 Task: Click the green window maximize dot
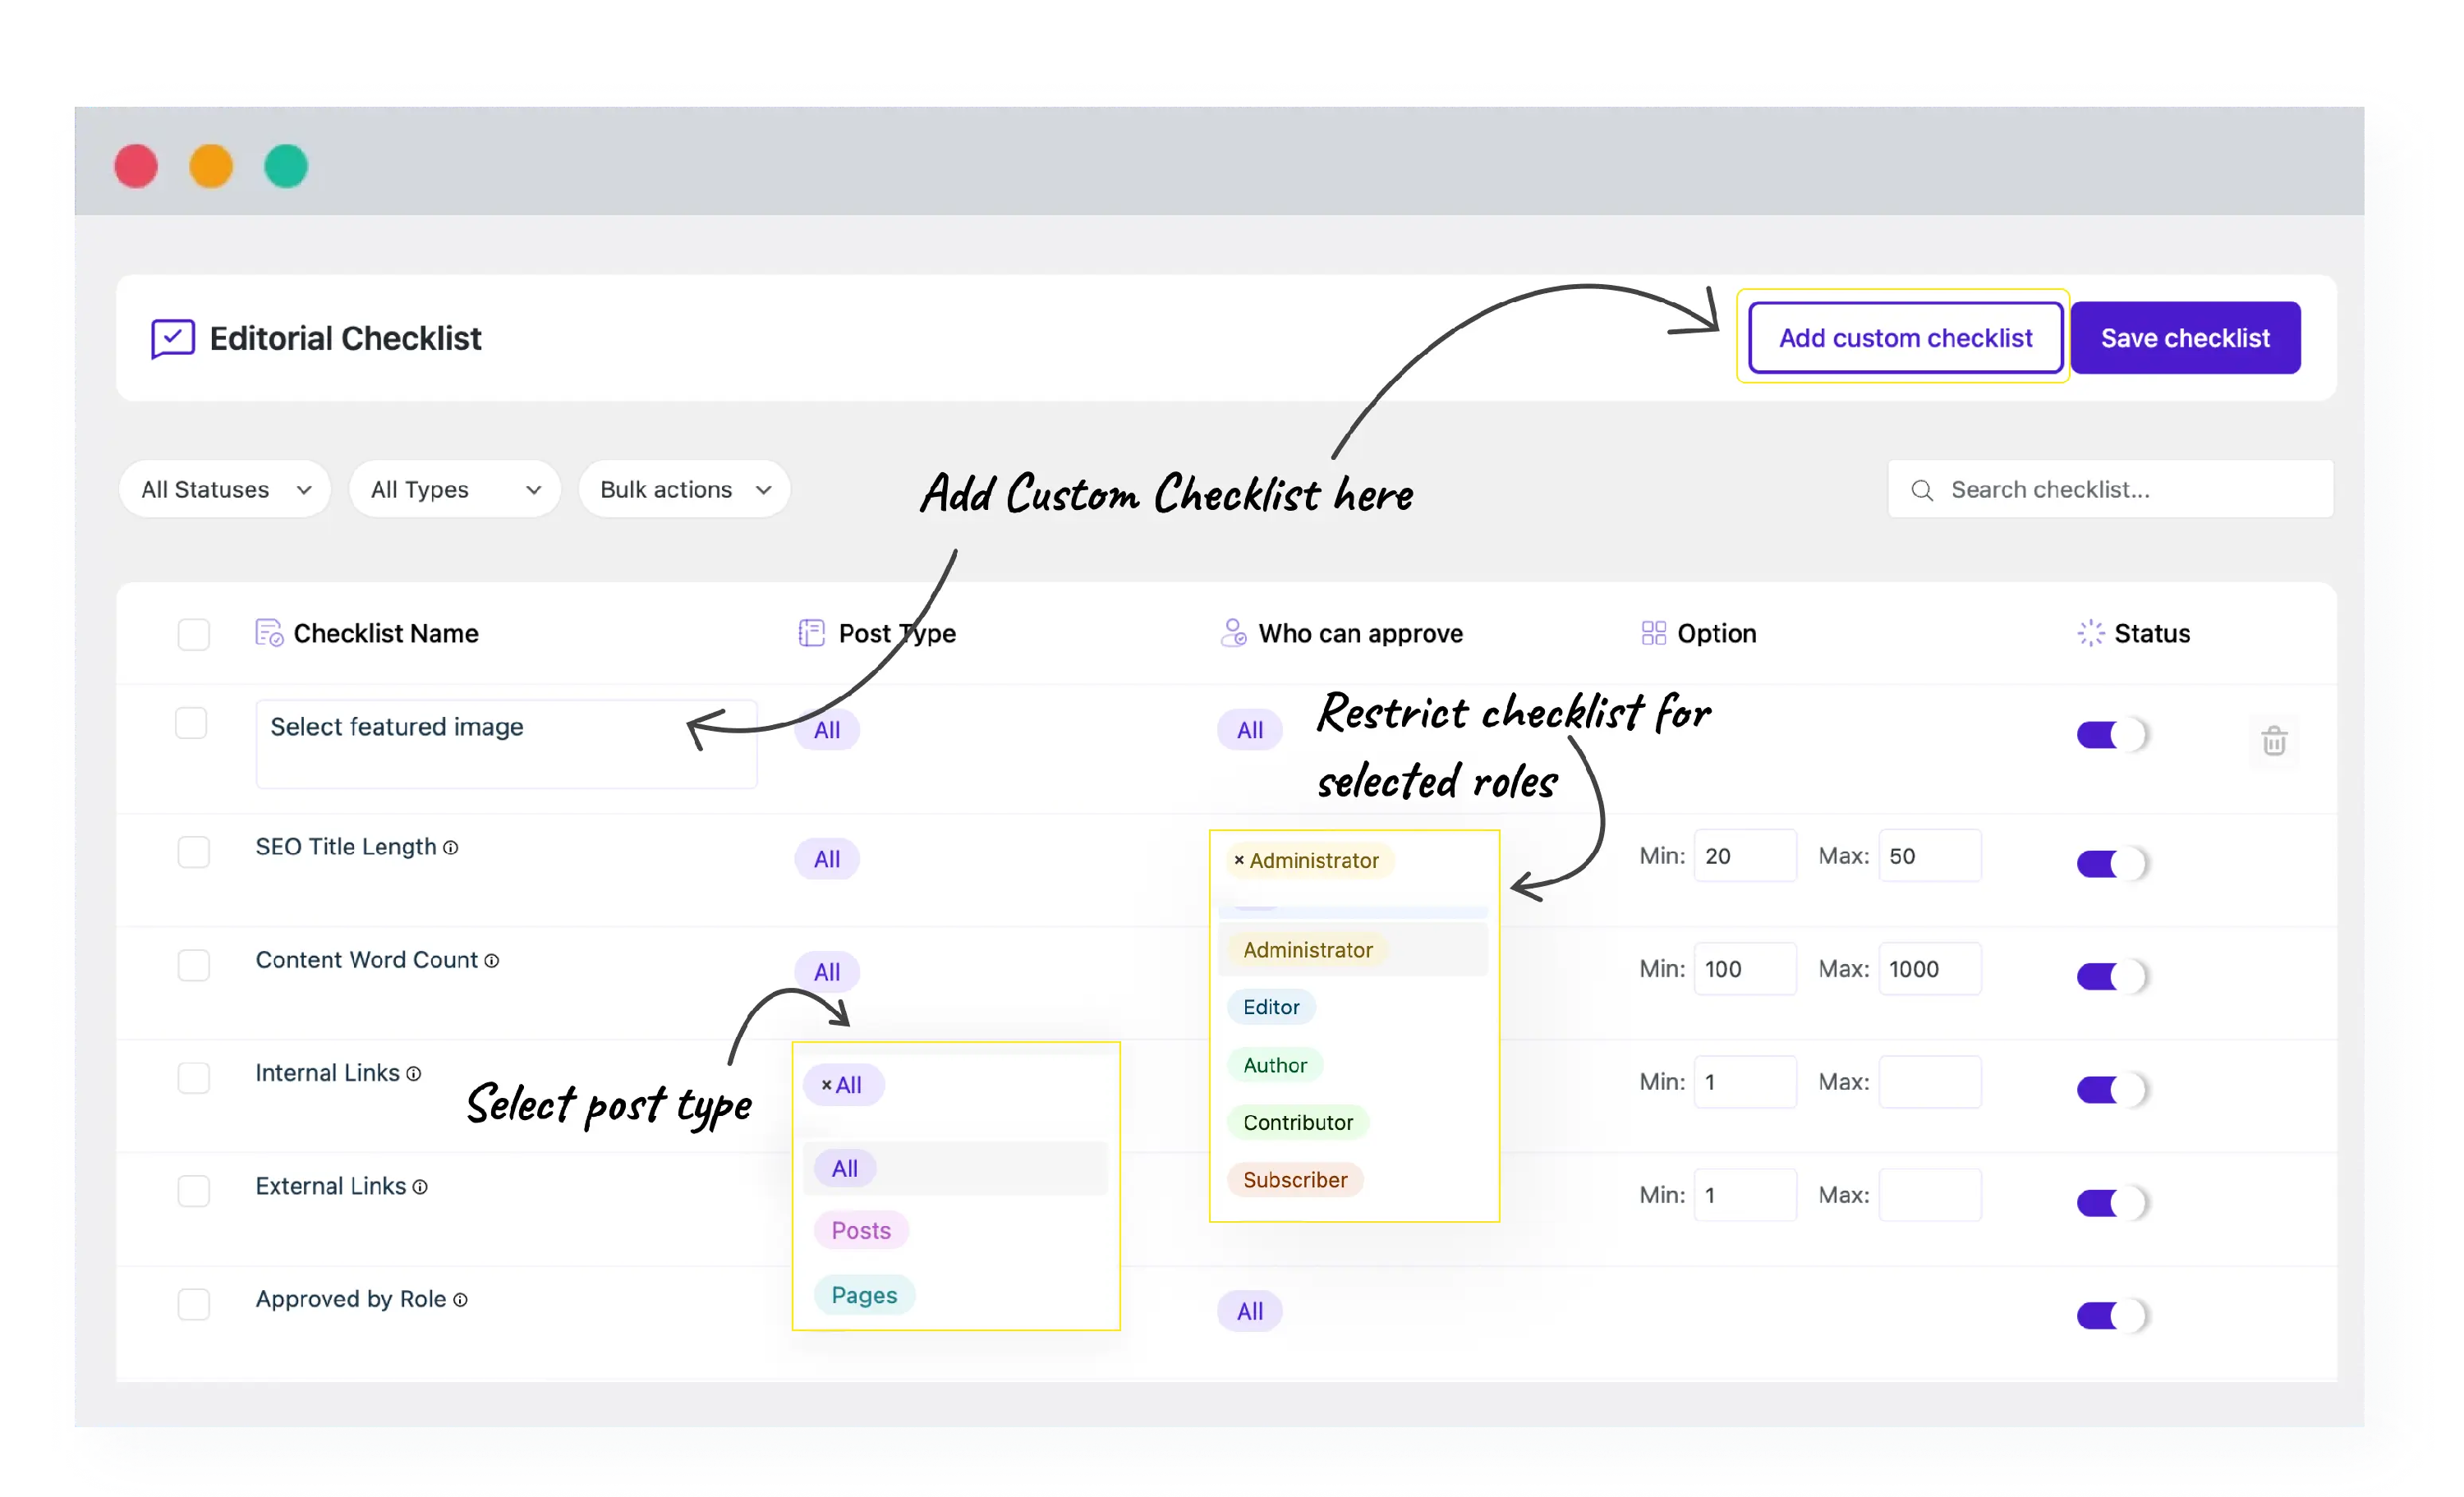pyautogui.click(x=286, y=166)
